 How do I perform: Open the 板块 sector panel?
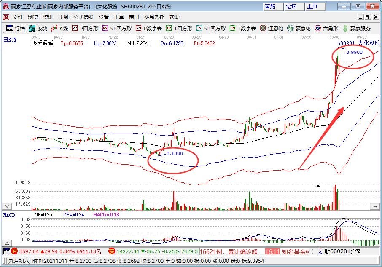click(38, 28)
